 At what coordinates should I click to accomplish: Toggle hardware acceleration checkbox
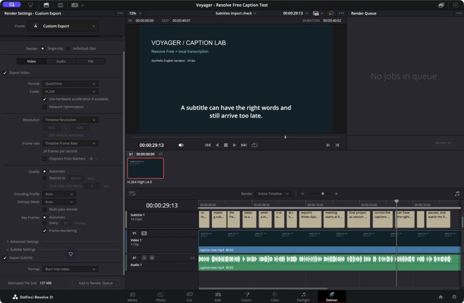(44, 99)
